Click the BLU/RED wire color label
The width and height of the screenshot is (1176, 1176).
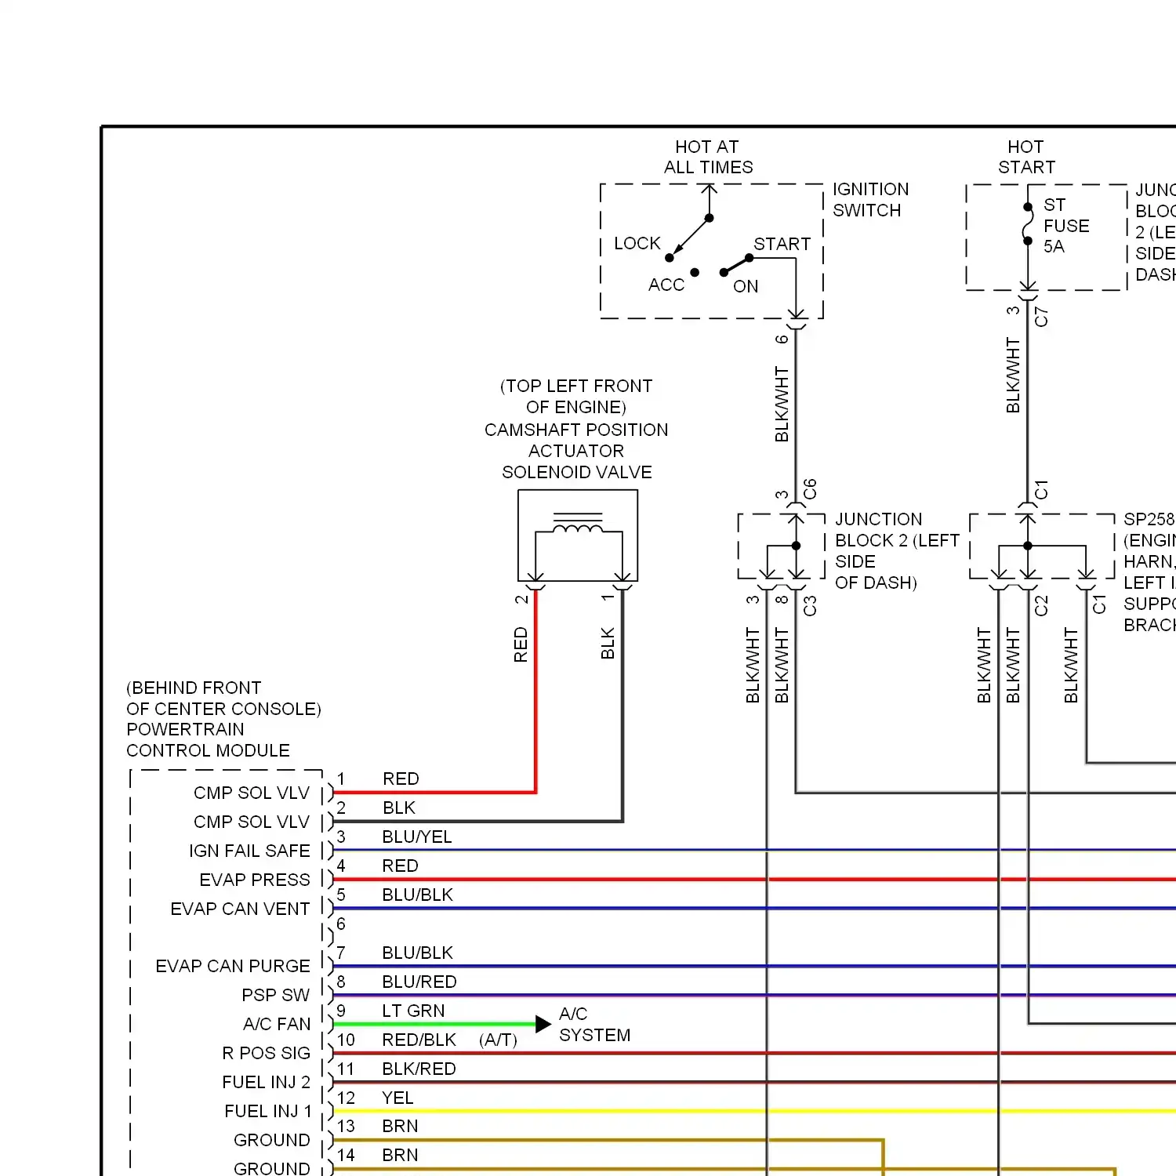[x=419, y=982]
